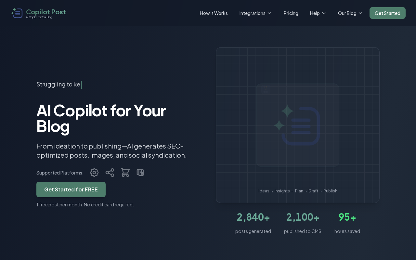Click the typing 'Struggling to ke' text
The width and height of the screenshot is (416, 260).
[x=58, y=84]
